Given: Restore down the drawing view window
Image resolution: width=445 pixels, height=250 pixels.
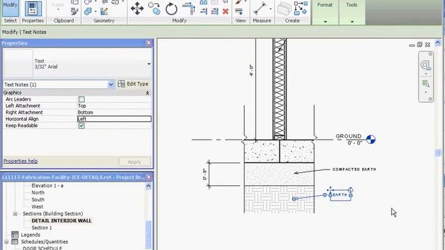Looking at the screenshot, I should [x=420, y=44].
